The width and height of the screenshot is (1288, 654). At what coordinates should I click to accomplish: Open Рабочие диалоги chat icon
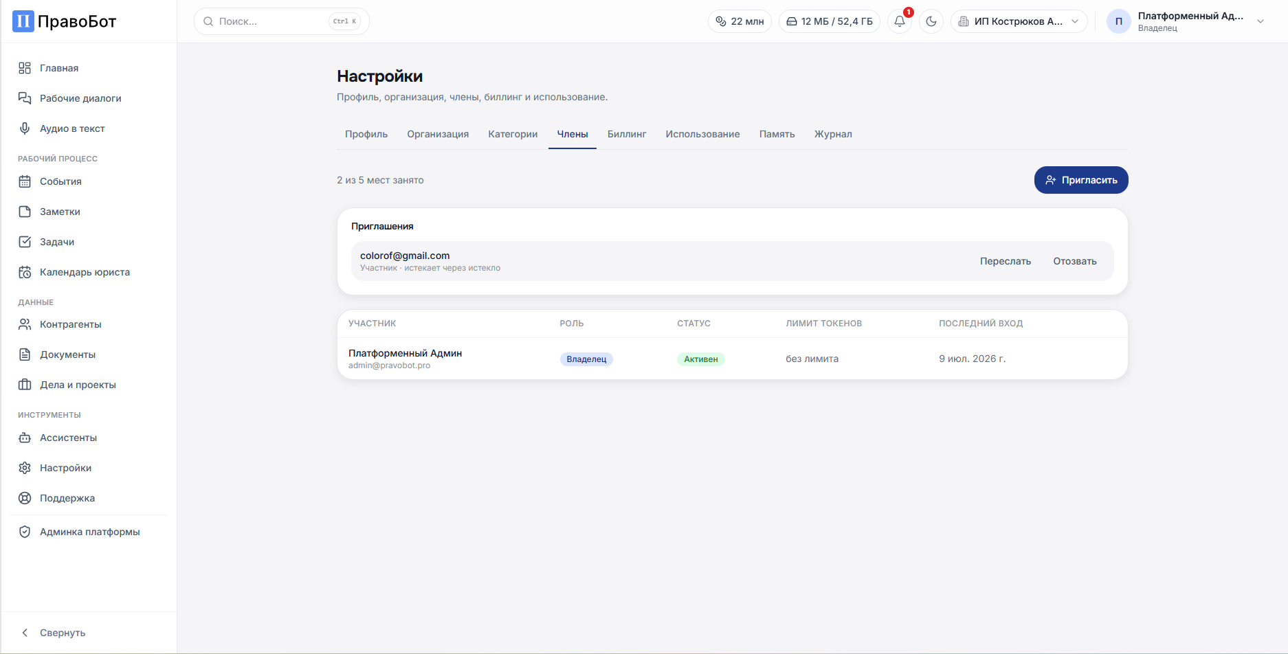pos(25,98)
